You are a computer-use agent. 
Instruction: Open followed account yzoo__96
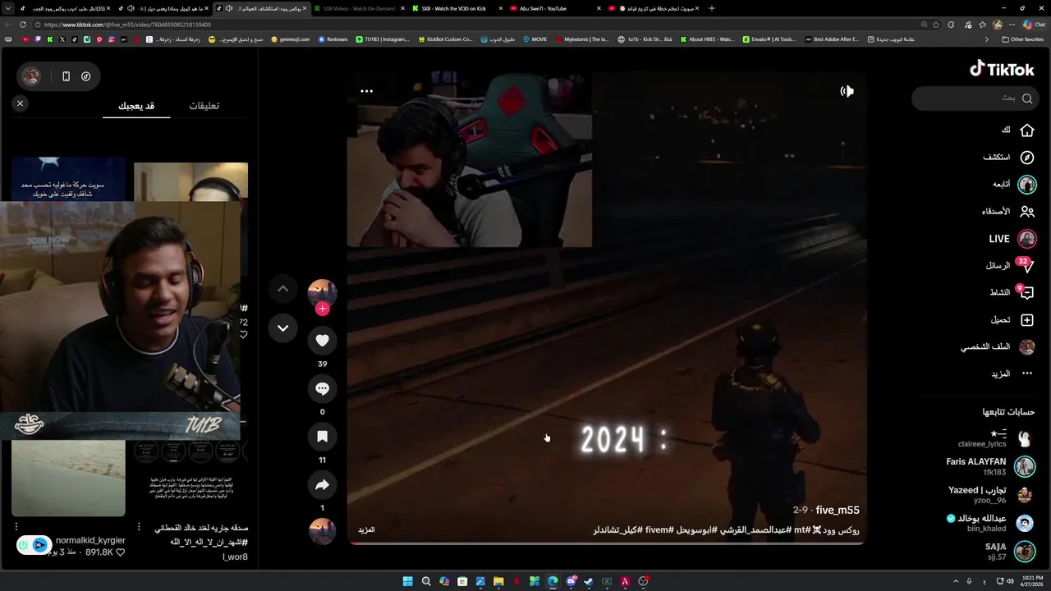point(989,494)
